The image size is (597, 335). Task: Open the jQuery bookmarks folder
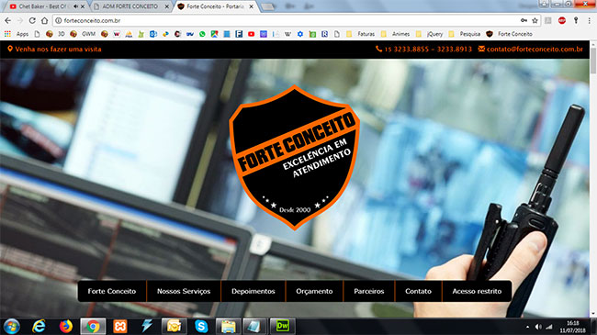pyautogui.click(x=429, y=34)
